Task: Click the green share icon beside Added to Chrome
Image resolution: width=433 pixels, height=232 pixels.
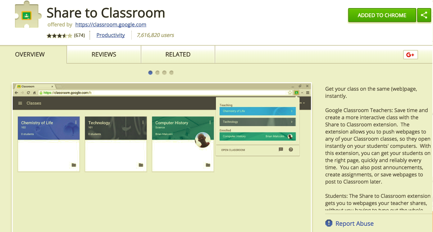Action: (424, 15)
